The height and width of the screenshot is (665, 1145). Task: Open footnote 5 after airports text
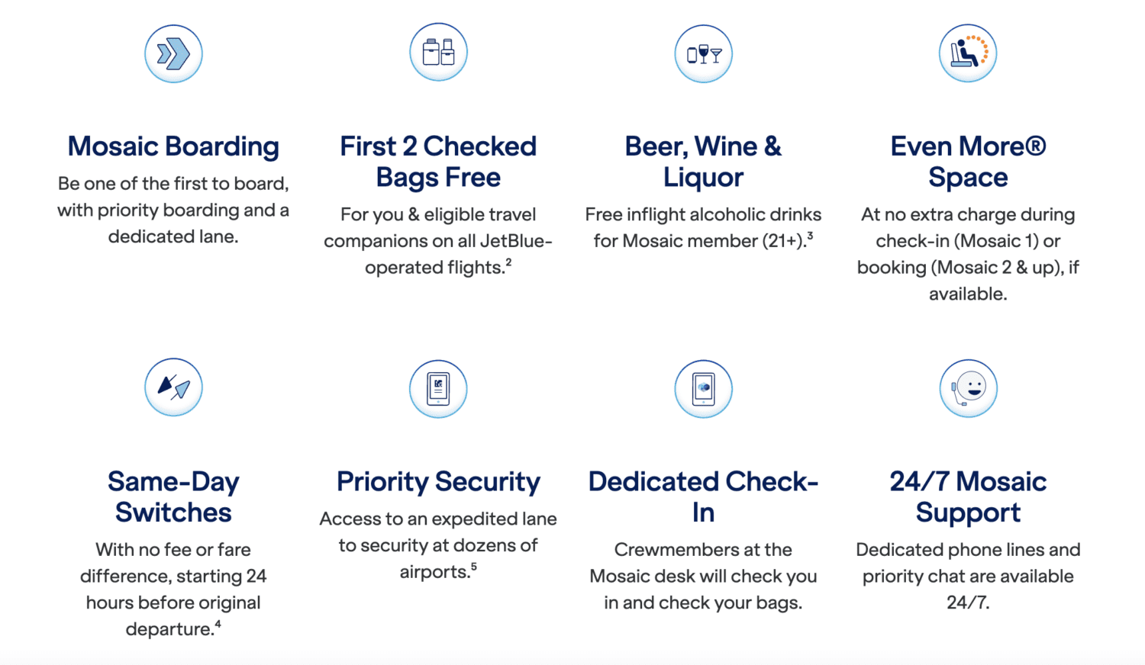click(473, 567)
